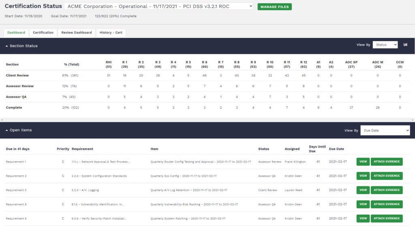415x228 pixels.
Task: Click the R 1 (39) column header
Action: click(125, 64)
